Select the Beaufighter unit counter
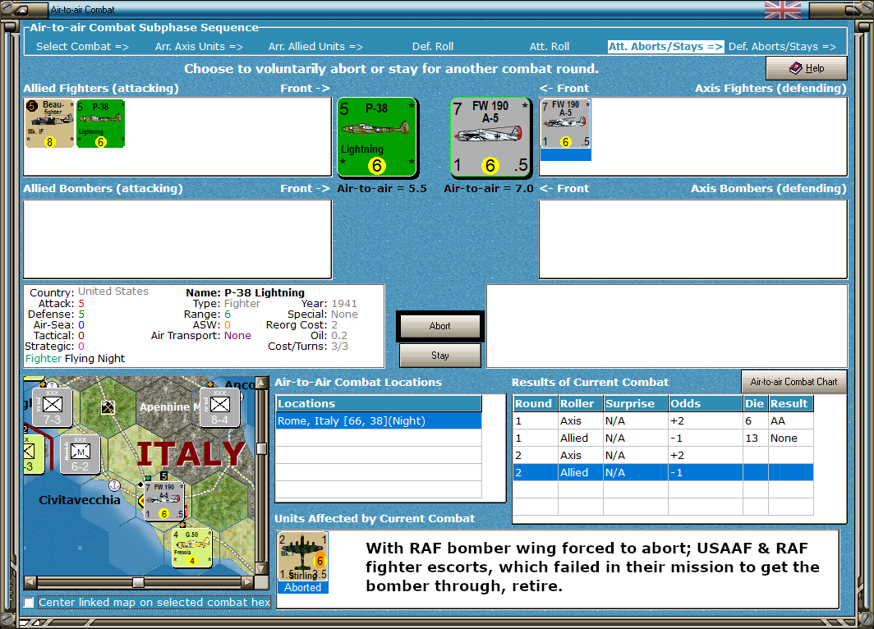This screenshot has width=874, height=629. click(x=49, y=124)
